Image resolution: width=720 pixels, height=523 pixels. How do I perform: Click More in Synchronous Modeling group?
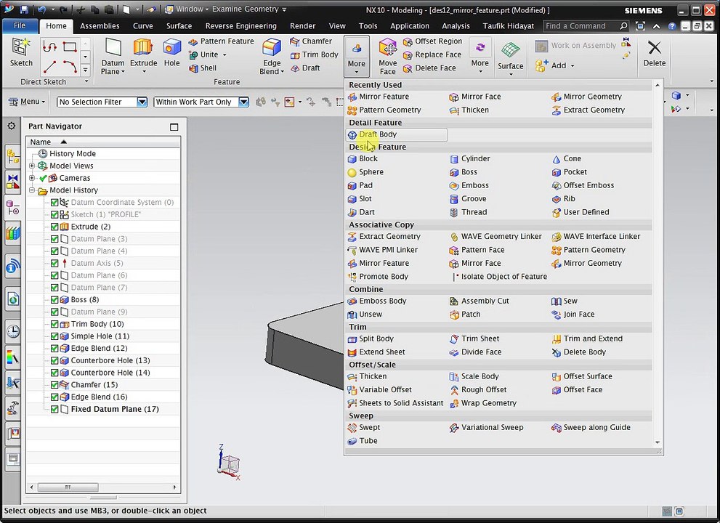point(480,57)
